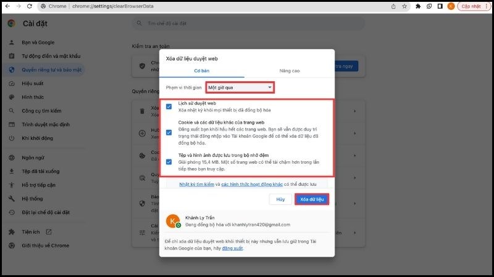
Task: Open the side panel toolbar icon
Action: (x=440, y=6)
